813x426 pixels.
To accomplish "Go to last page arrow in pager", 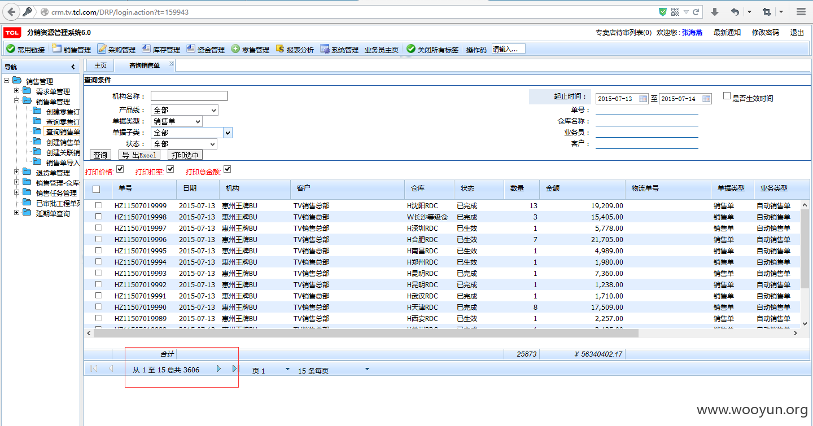I will coord(235,369).
